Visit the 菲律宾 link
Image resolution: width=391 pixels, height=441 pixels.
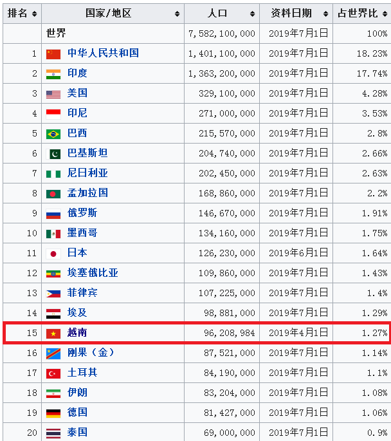click(82, 292)
